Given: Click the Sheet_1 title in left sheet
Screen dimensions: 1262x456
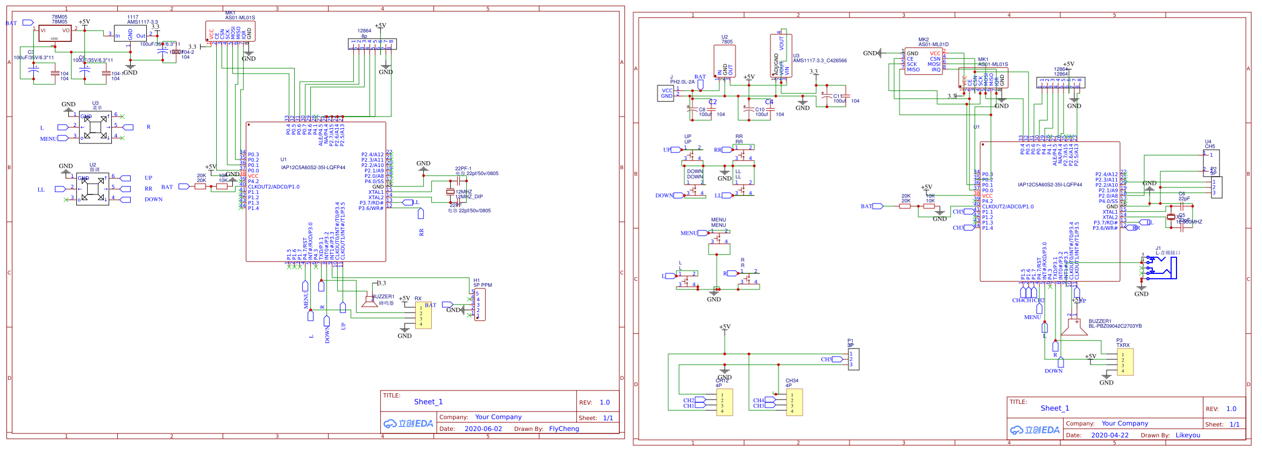Looking at the screenshot, I should pos(429,402).
